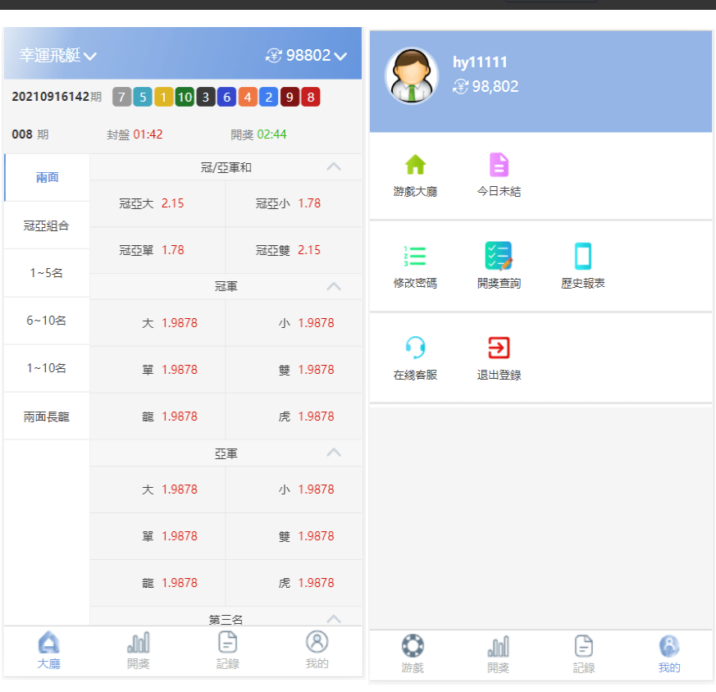The height and width of the screenshot is (692, 716).
Task: Open the 今日未結 document icon
Action: (499, 165)
